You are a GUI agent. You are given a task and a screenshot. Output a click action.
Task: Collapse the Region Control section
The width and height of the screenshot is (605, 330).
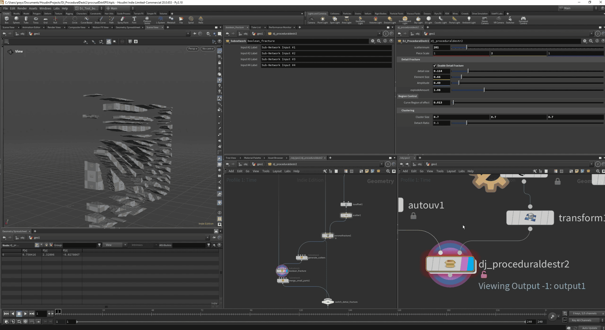[407, 96]
